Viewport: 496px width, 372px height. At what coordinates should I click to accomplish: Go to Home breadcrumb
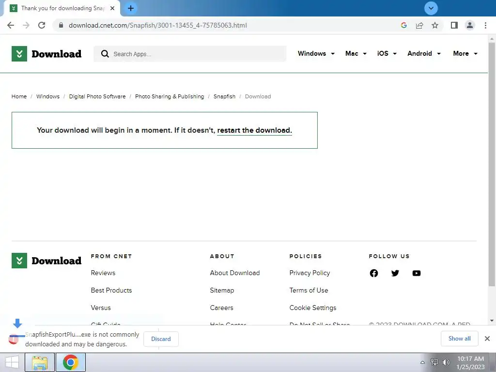point(19,96)
